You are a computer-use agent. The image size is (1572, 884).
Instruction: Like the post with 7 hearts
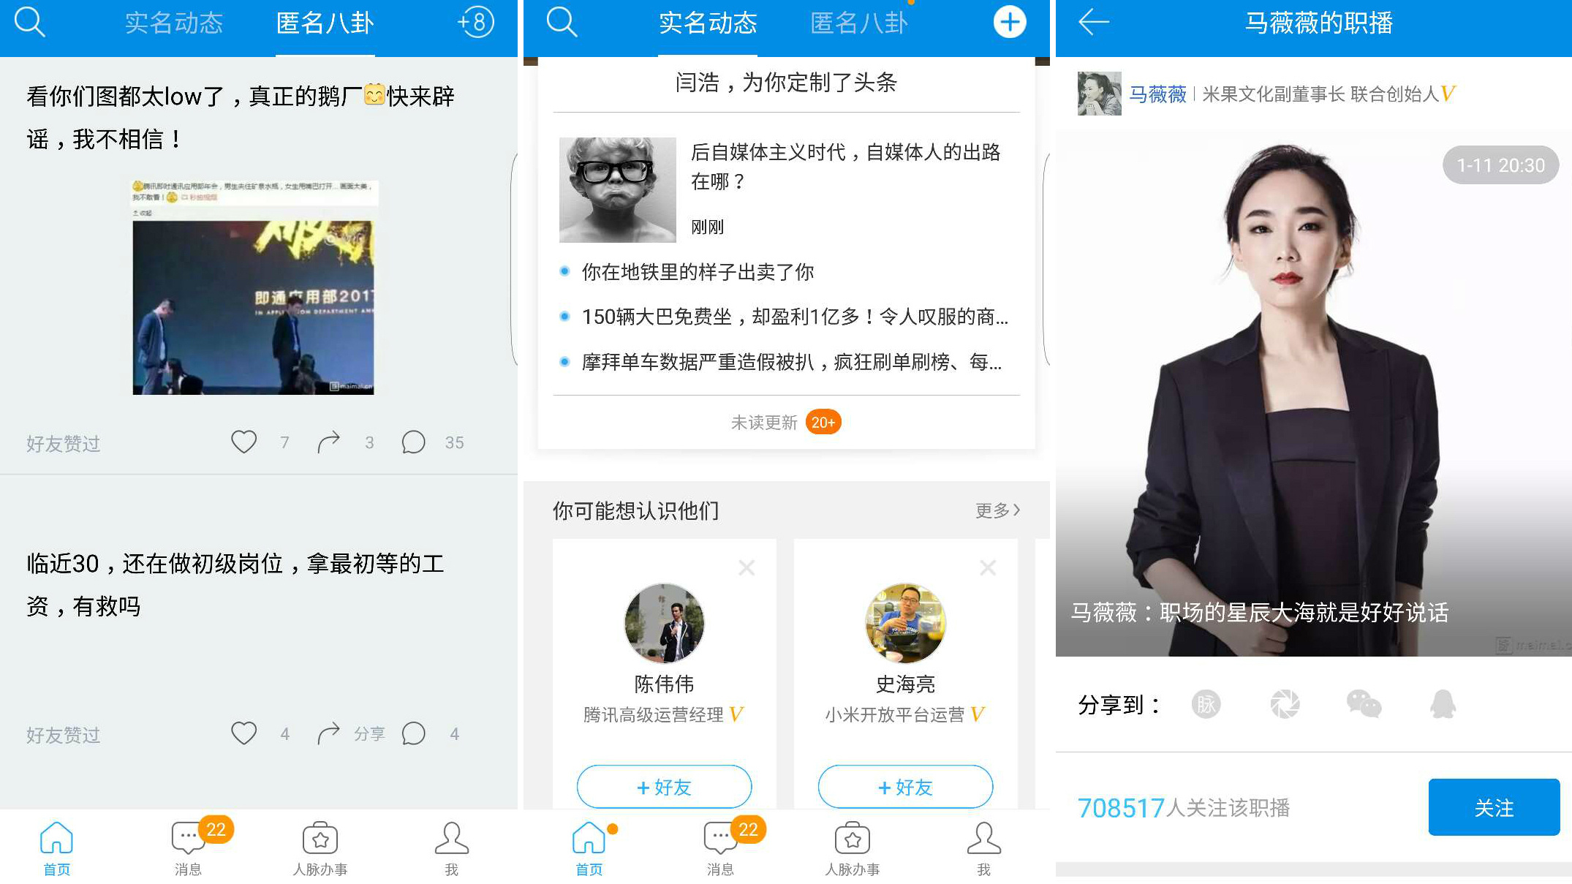[x=244, y=442]
